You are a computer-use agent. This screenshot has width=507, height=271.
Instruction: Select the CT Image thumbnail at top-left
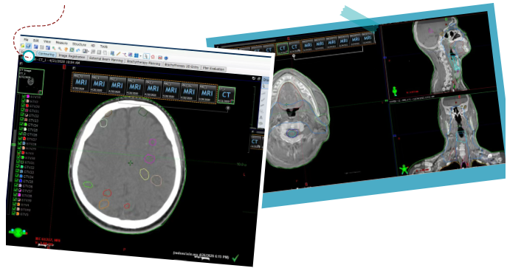[x=31, y=81]
